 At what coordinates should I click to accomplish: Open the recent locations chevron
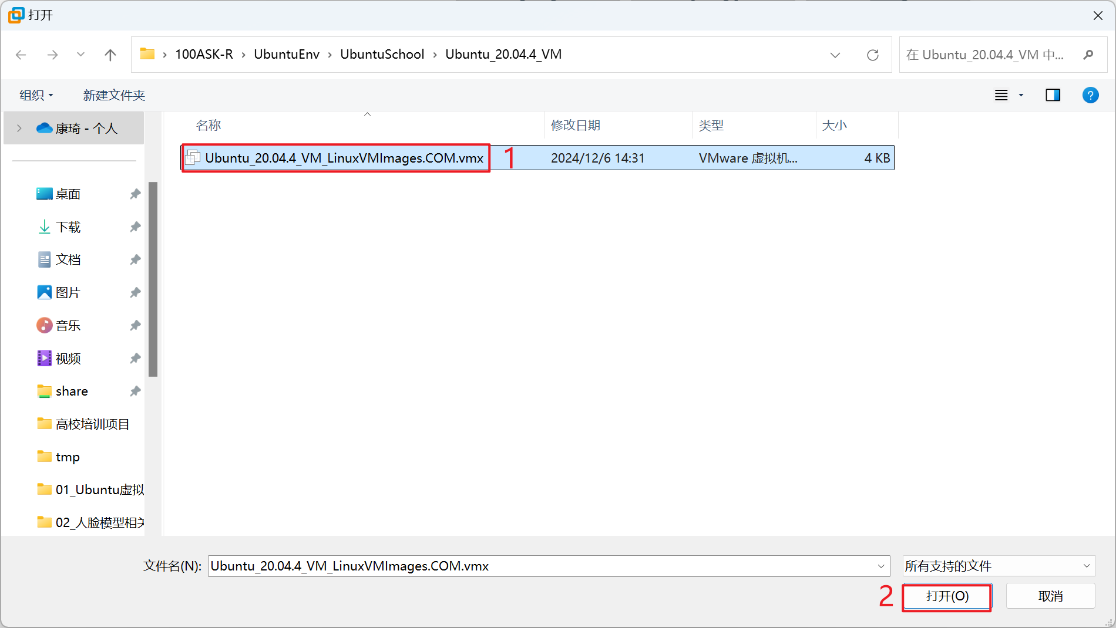(x=80, y=55)
